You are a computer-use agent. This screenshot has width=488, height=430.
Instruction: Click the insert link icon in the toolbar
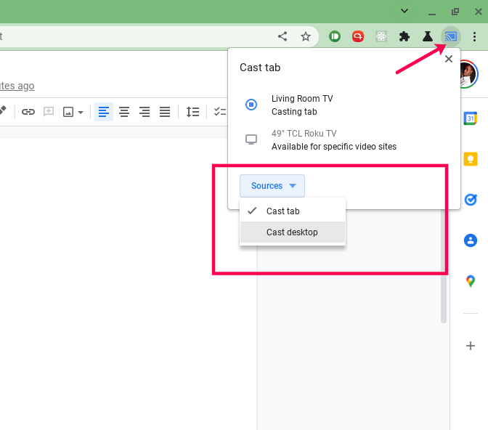[x=28, y=112]
